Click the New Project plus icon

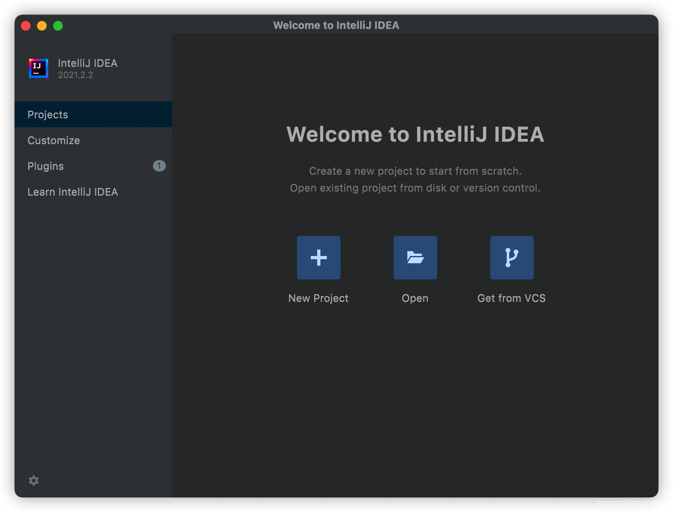318,258
